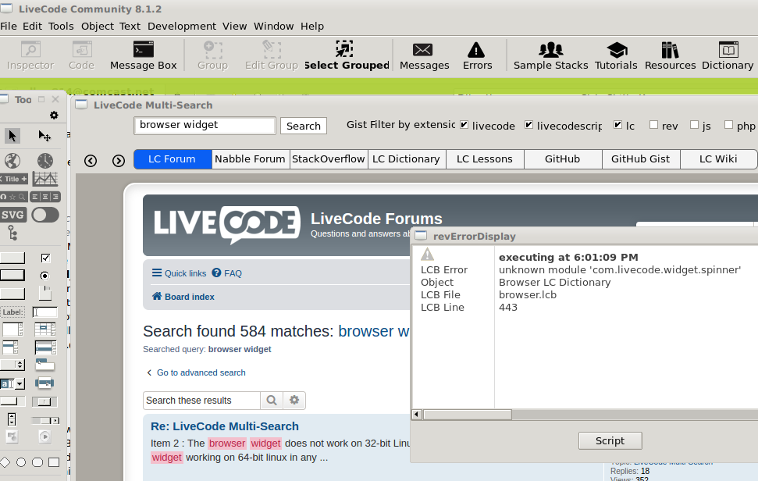Toggle the livecode extension checkbox
758x481 pixels.
click(x=464, y=125)
